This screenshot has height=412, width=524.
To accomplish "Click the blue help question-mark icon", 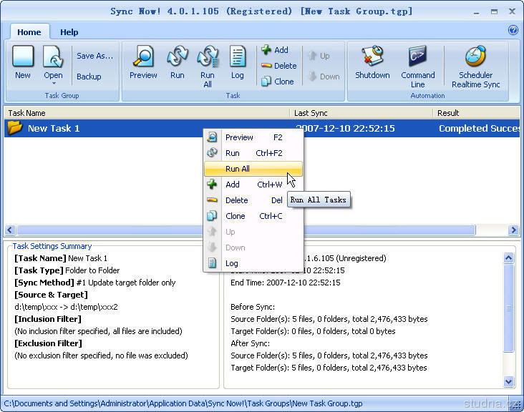I will pos(513,30).
